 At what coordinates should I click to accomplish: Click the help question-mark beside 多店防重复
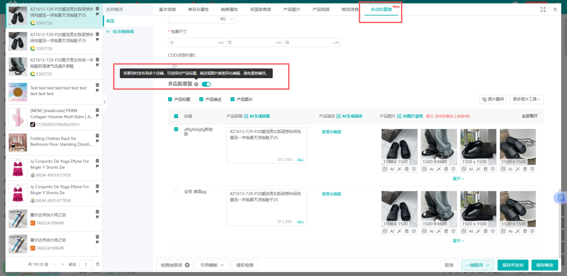[196, 84]
